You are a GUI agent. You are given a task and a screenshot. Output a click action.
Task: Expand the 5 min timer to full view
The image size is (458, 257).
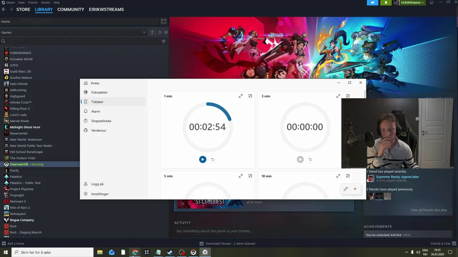[x=241, y=176]
